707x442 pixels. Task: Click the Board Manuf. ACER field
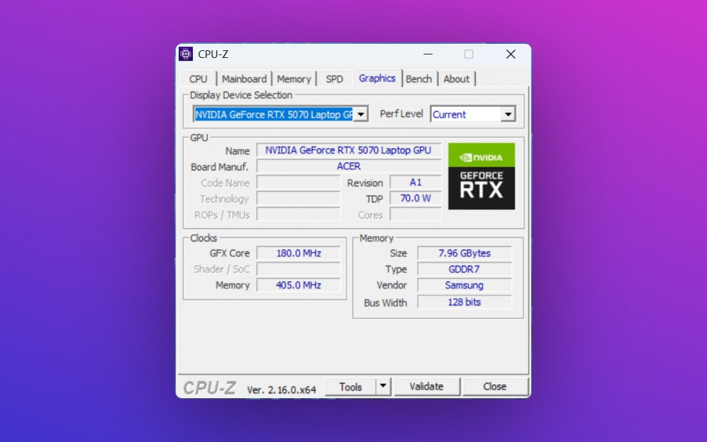tap(349, 166)
